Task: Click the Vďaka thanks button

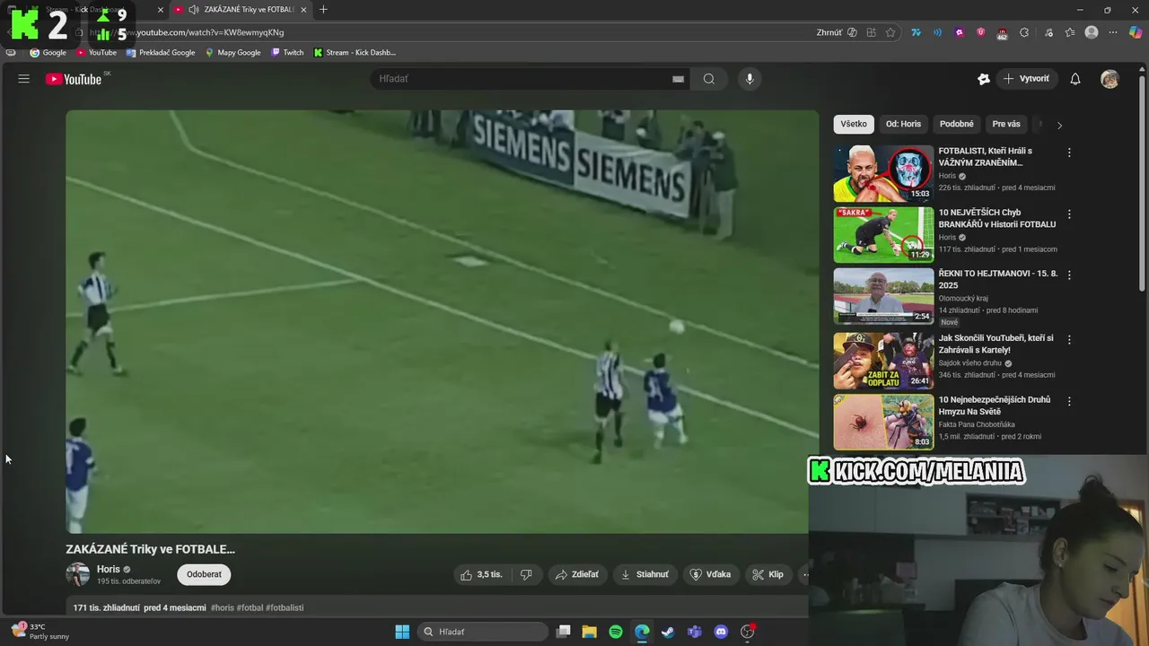Action: coord(710,574)
